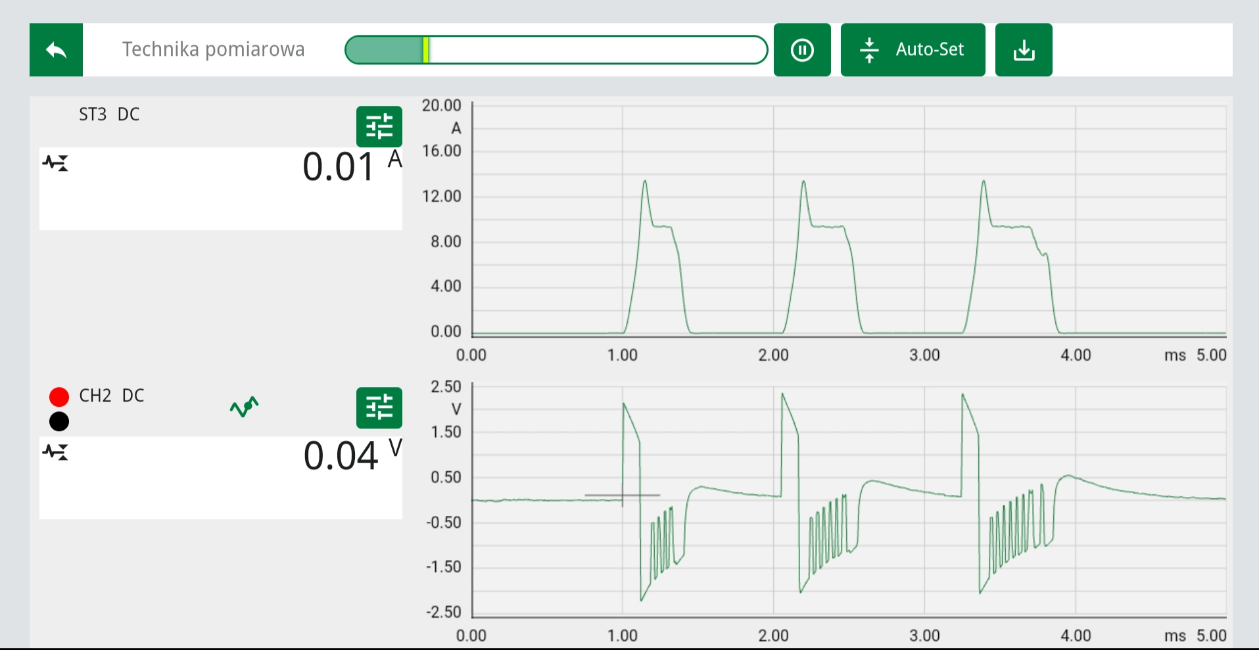The image size is (1259, 650).
Task: Select the yellow buffer position marker
Action: click(x=426, y=50)
